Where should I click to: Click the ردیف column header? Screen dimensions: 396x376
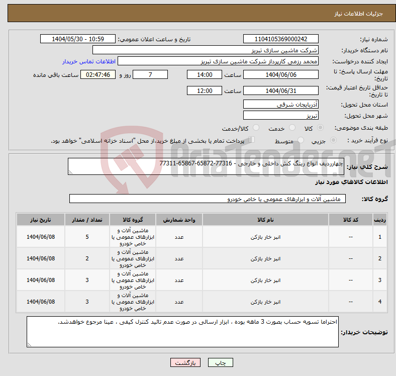379,220
